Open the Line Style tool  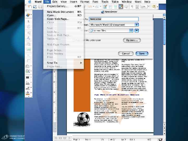tap(28, 78)
